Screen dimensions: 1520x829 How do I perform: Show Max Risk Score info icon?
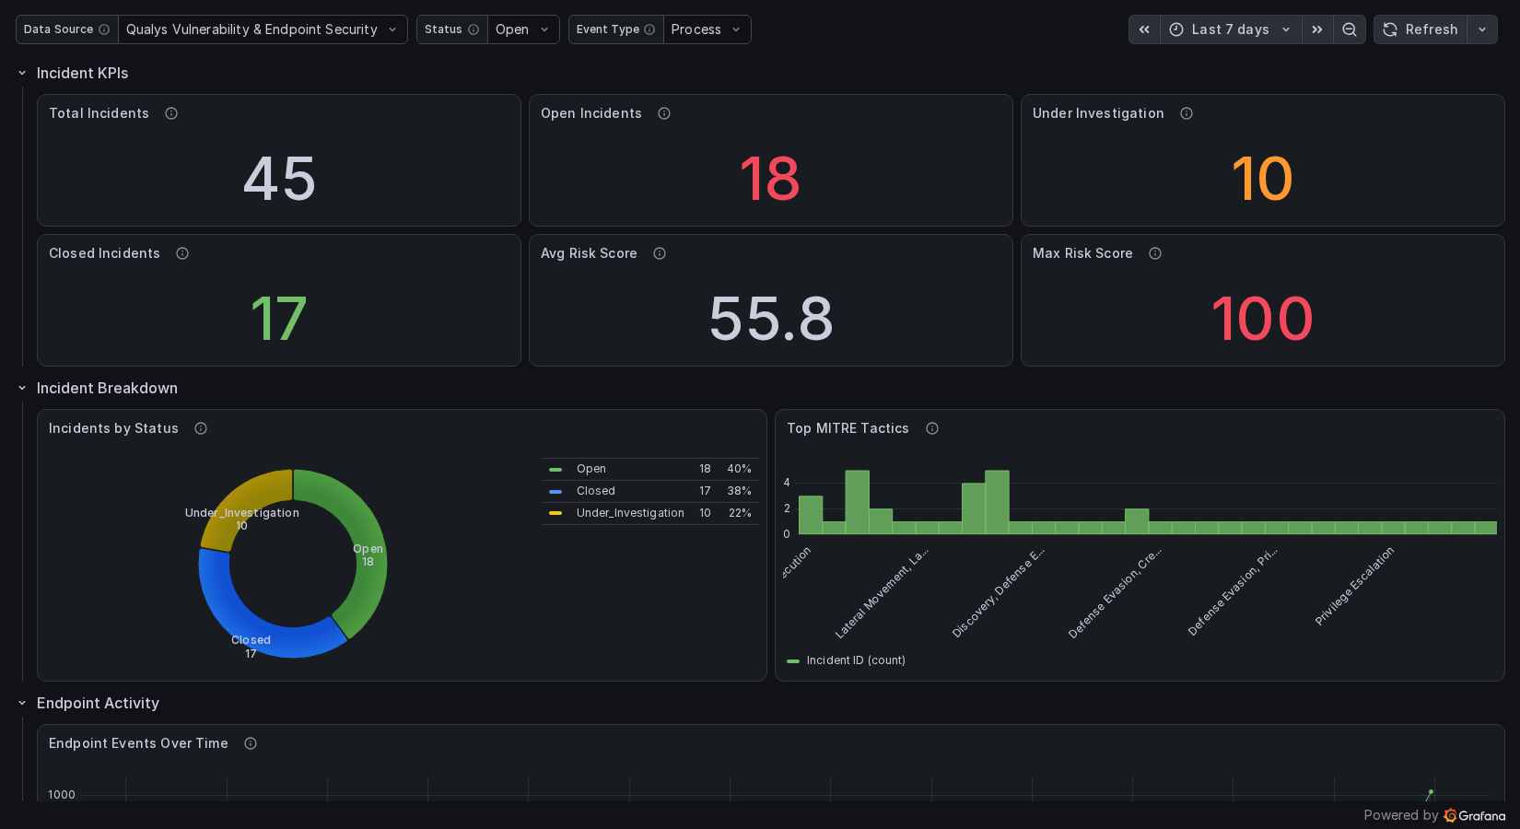point(1155,253)
